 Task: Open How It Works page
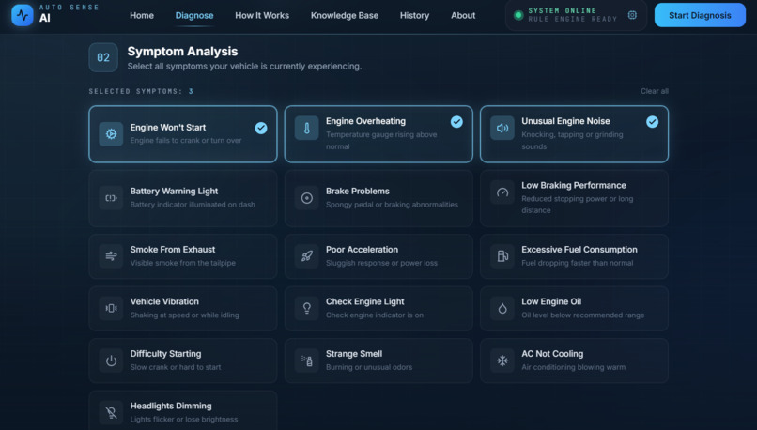[x=262, y=15]
